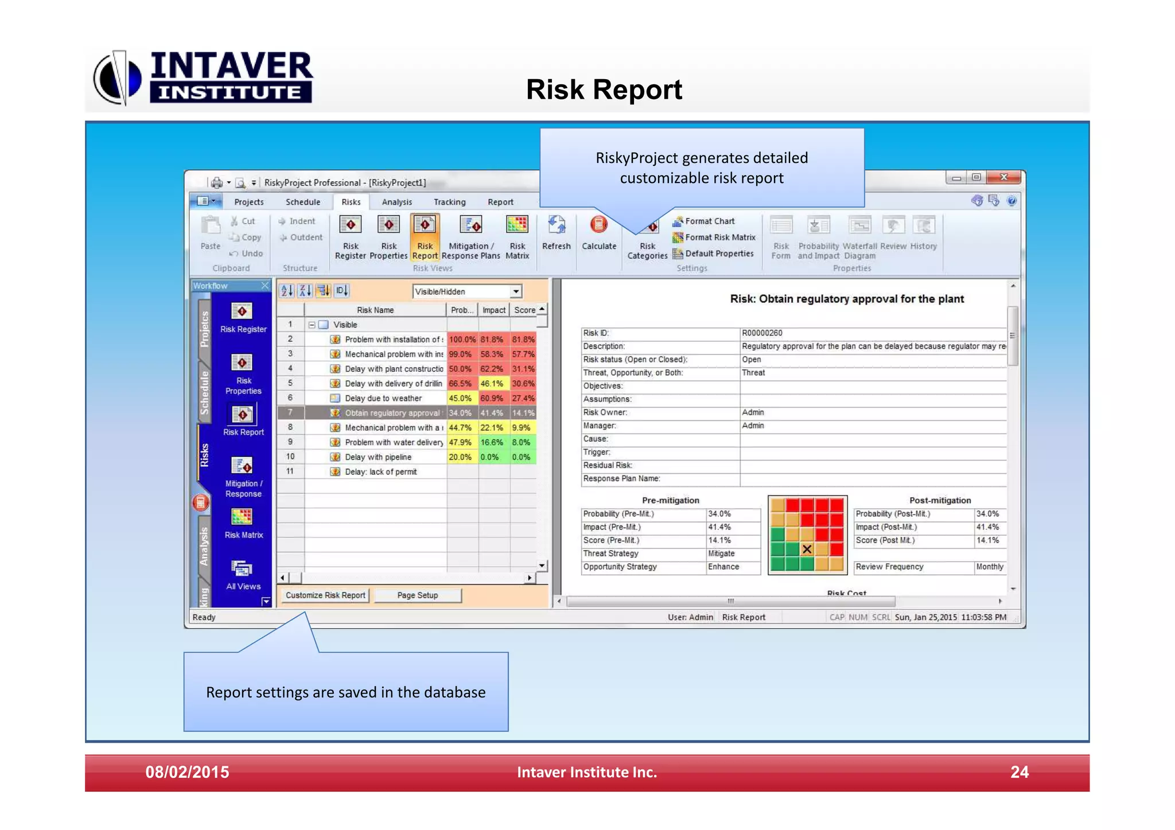Image resolution: width=1175 pixels, height=830 pixels.
Task: Open Waterfall Diagram
Action: tap(859, 237)
